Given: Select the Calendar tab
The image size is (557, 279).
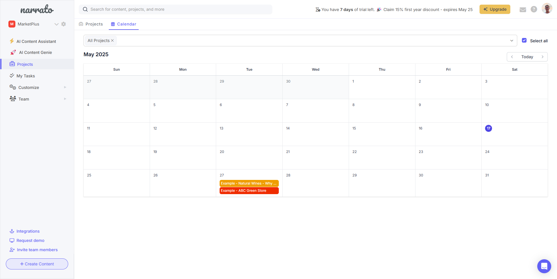Looking at the screenshot, I should click(124, 24).
